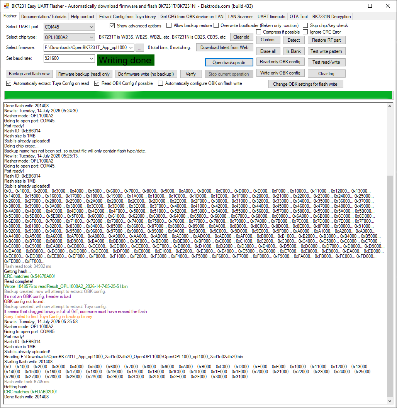The width and height of the screenshot is (397, 408).
Task: Click log line 'Flash read took 34992 ms'
Action: pos(27,266)
